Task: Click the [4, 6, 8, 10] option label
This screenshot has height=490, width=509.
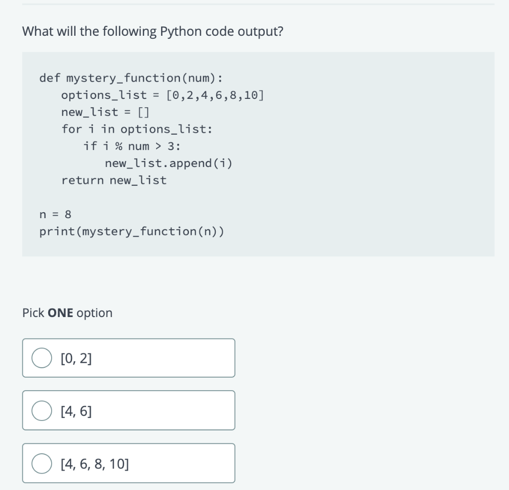Action: [x=94, y=463]
